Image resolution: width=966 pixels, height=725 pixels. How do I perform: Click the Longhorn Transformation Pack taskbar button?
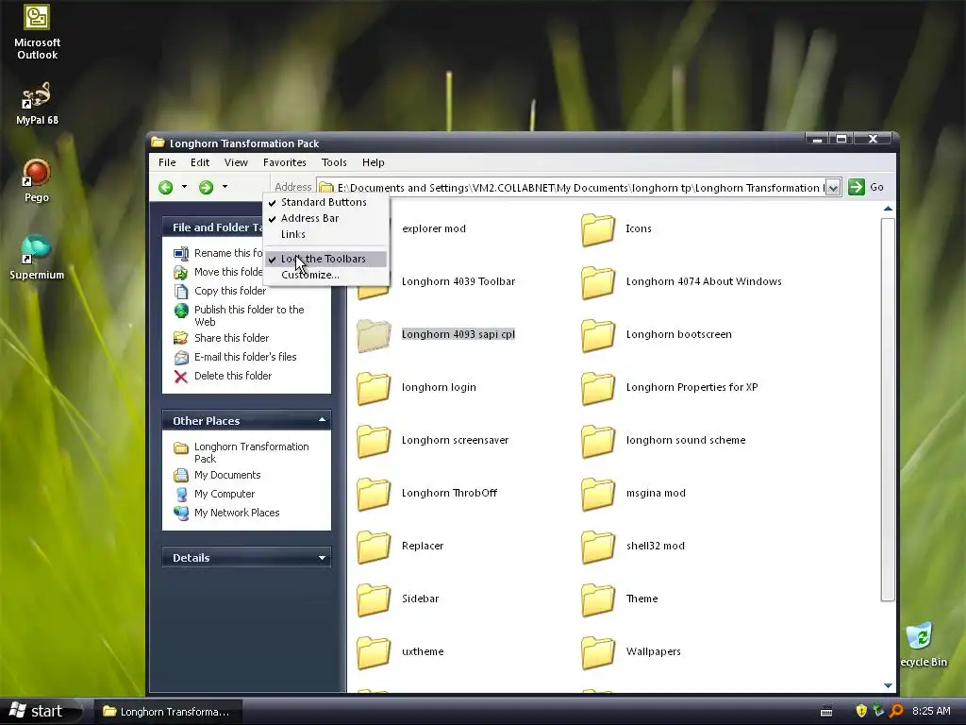167,712
